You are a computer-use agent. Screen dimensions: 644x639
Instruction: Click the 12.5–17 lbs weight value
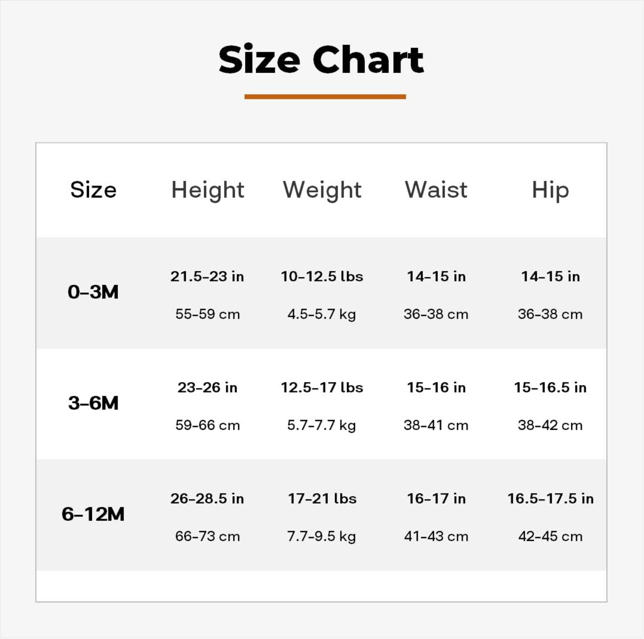(322, 387)
